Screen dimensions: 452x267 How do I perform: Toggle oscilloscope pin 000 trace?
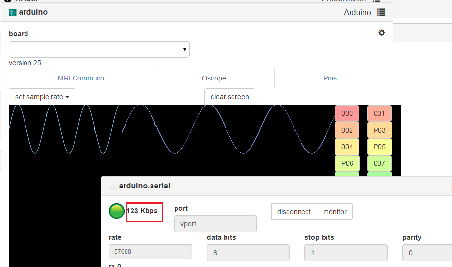pos(347,113)
